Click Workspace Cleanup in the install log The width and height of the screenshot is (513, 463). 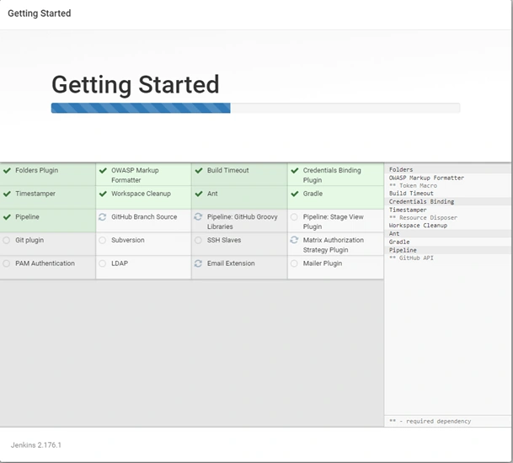pyautogui.click(x=418, y=226)
